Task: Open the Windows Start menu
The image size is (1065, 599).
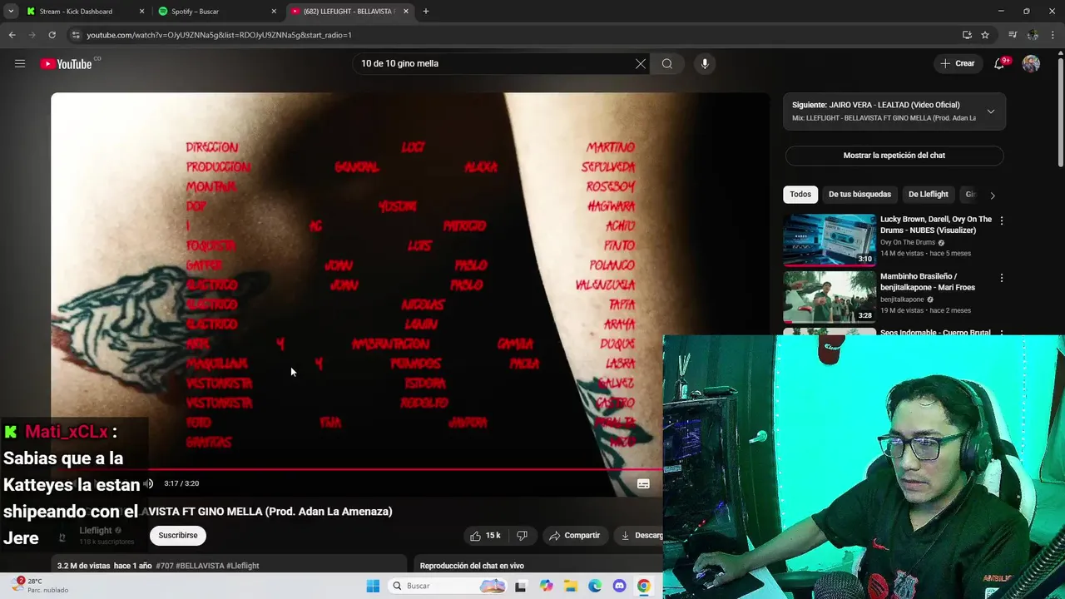Action: click(x=373, y=586)
